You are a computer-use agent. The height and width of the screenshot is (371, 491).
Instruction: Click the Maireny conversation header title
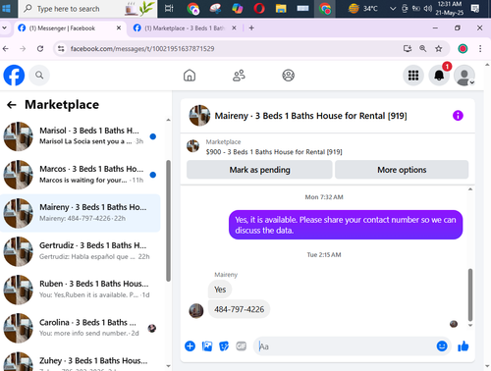[x=310, y=116]
